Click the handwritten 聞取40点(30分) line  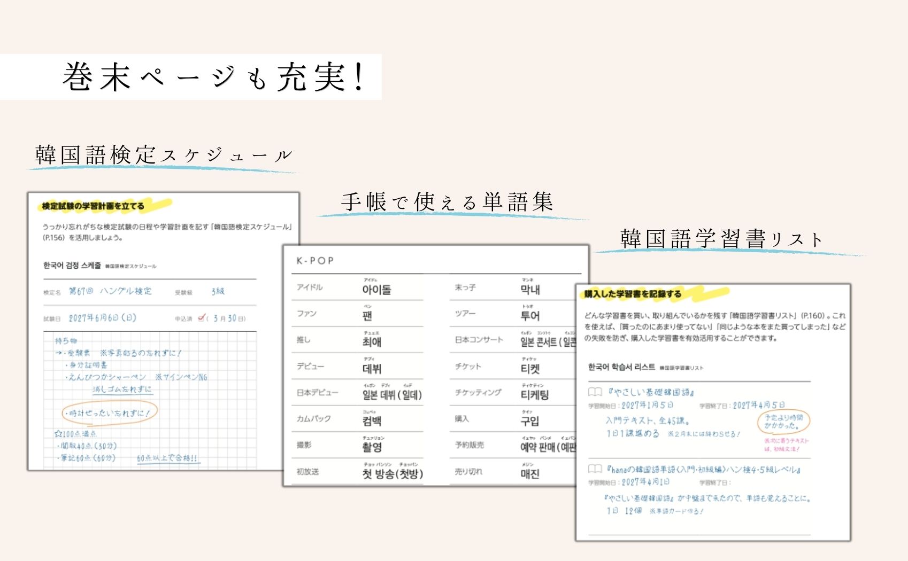click(88, 446)
